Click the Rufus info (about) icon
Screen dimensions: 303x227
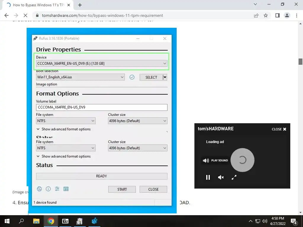[x=48, y=189]
